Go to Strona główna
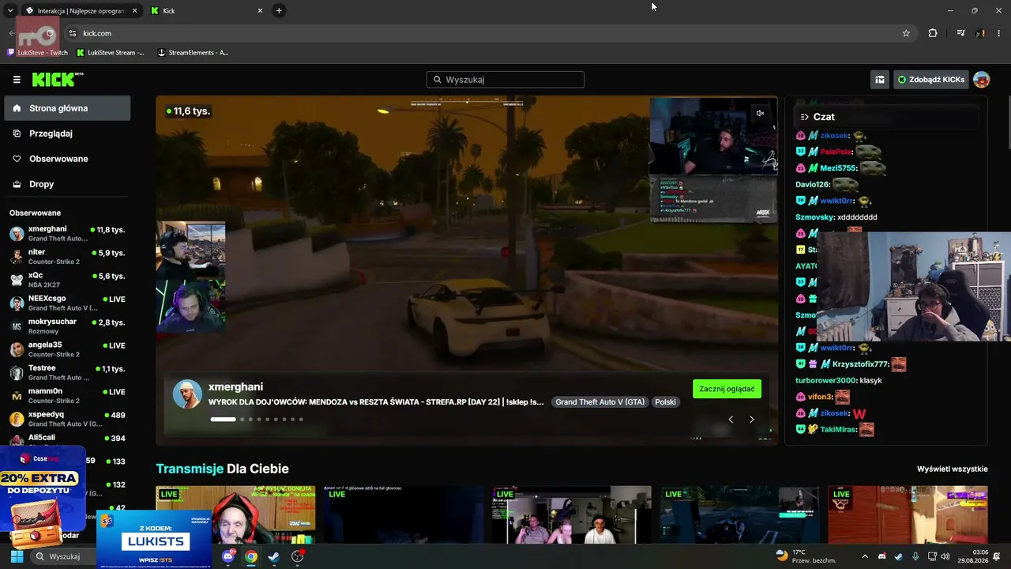Viewport: 1011px width, 569px height. click(x=67, y=108)
